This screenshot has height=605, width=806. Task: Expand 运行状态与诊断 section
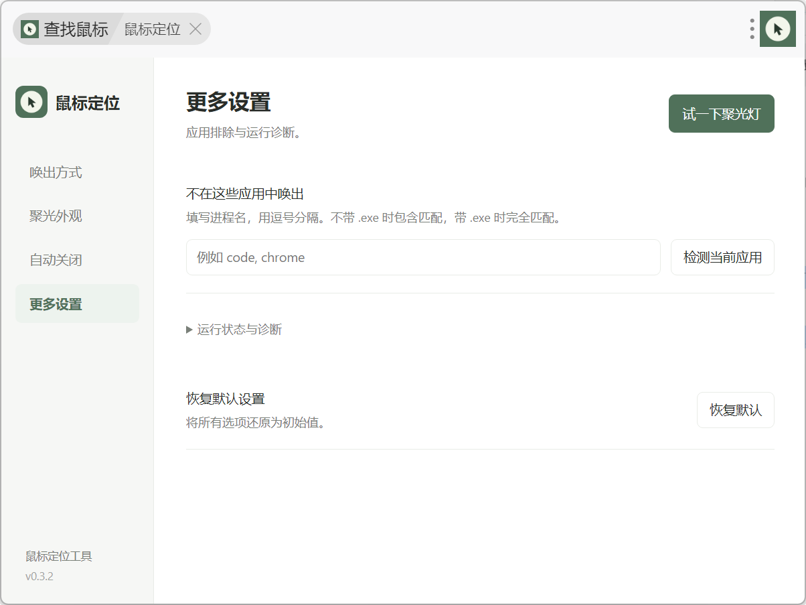pyautogui.click(x=234, y=330)
